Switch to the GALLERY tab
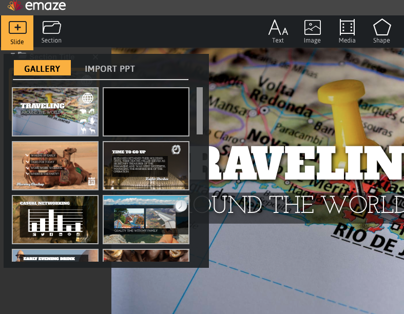The image size is (404, 314). 42,68
